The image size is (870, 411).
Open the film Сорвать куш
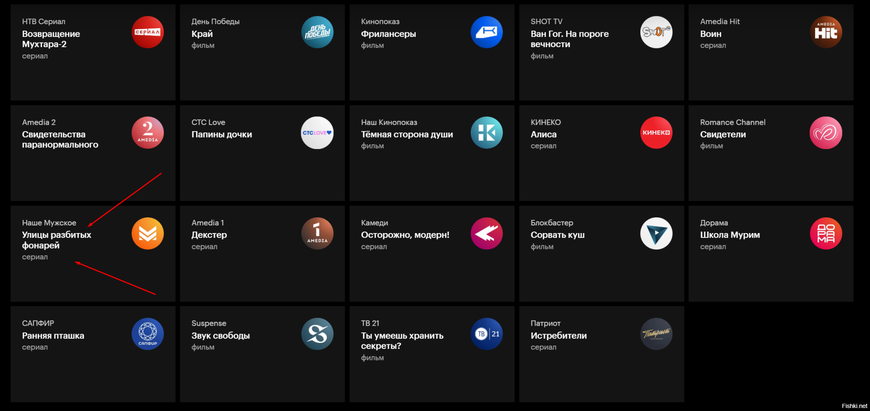557,235
